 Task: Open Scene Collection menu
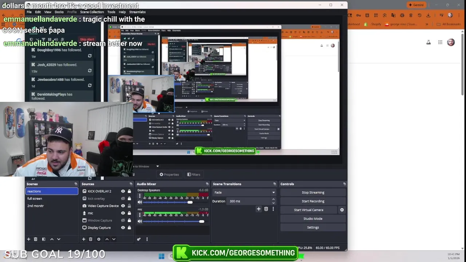click(92, 12)
